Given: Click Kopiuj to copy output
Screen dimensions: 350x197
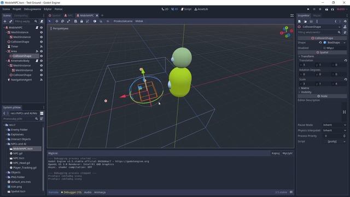Looking at the screenshot, I should 276,153.
